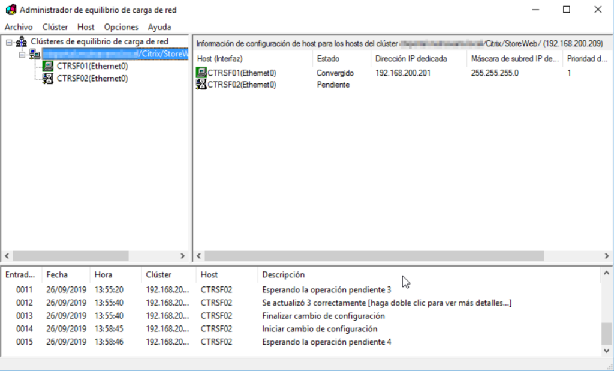614x371 pixels.
Task: Click the hourglass icon on CTRSF02 in tree
Action: (x=49, y=78)
